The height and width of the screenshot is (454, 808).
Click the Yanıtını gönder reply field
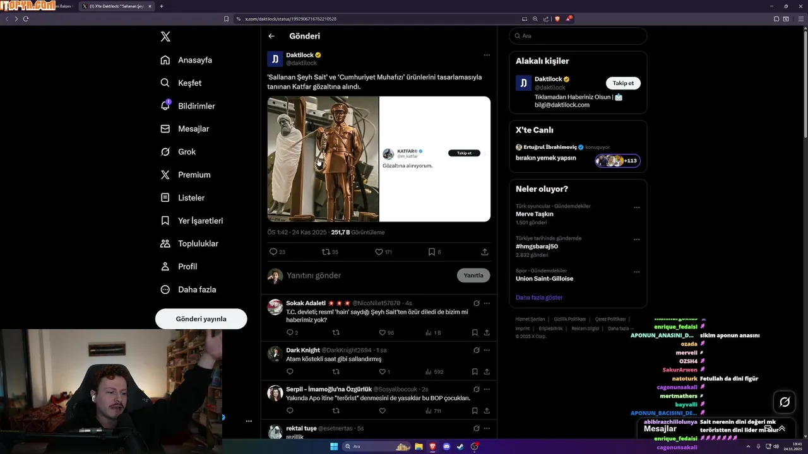point(369,276)
